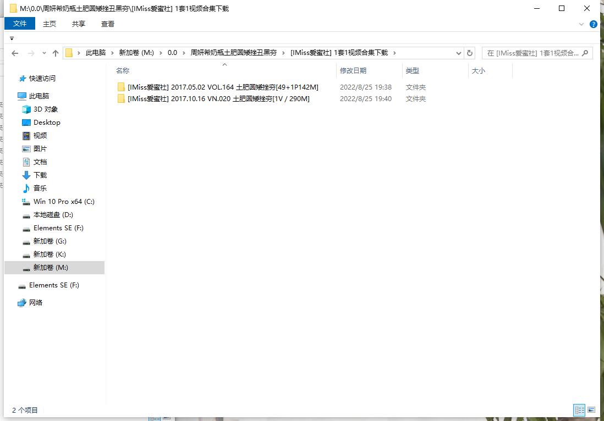
Task: Open the Quick Access Toolbar customize dropdown
Action: pyautogui.click(x=12, y=38)
